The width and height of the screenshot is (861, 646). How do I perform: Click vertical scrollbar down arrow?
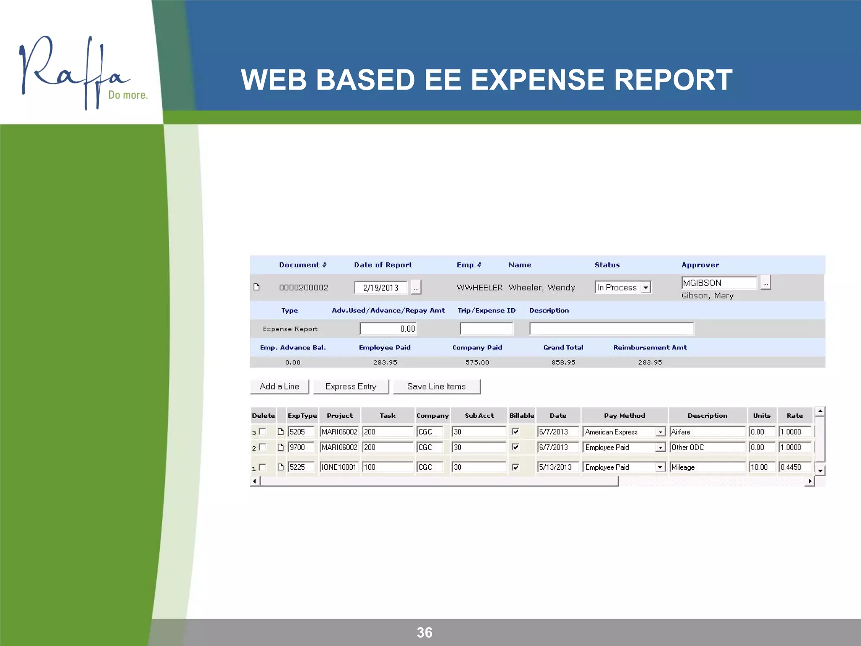[x=820, y=471]
